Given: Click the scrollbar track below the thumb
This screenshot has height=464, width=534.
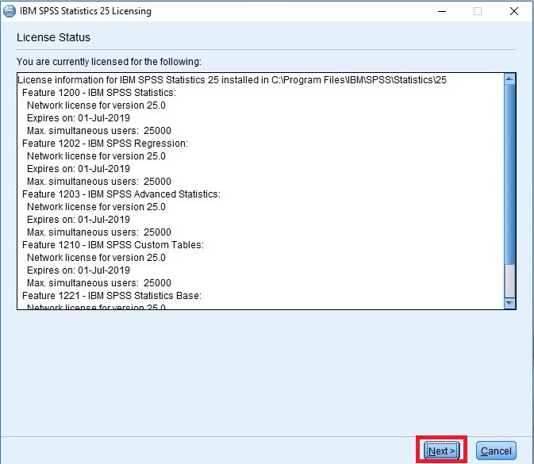Looking at the screenshot, I should pyautogui.click(x=510, y=280).
